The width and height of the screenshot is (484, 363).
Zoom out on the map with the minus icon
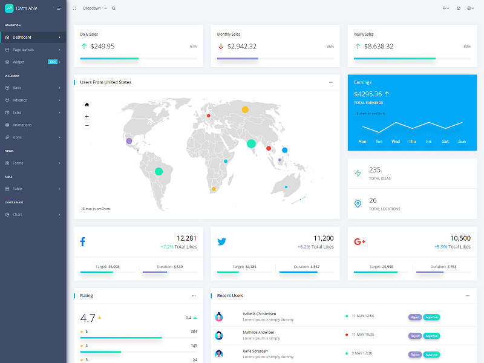(87, 125)
